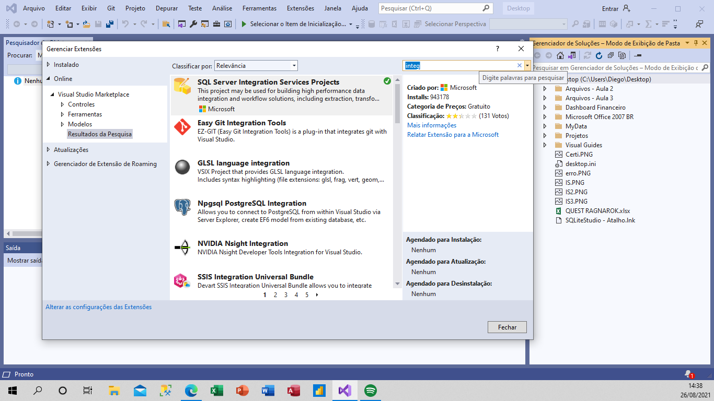The image size is (714, 401).
Task: Open the Arquivo menu
Action: tap(34, 8)
